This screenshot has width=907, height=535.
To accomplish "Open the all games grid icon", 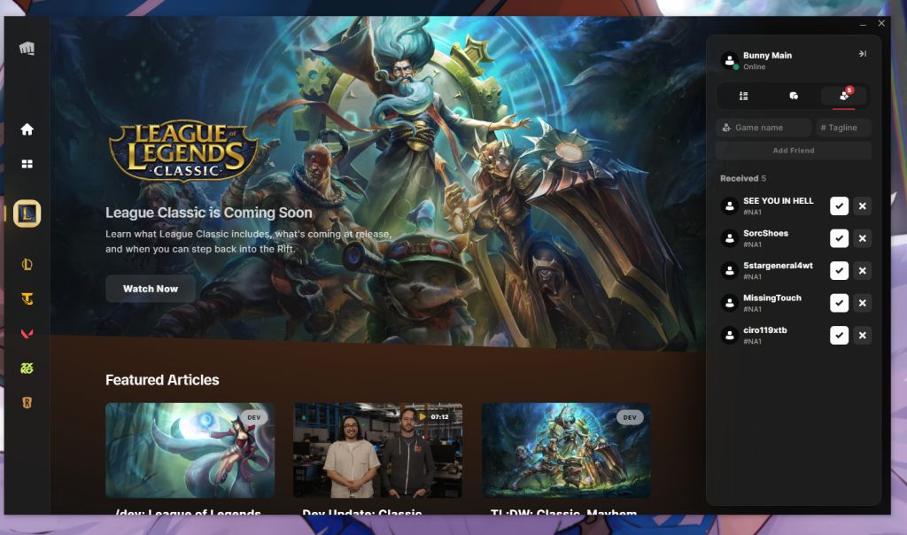I will 27,164.
